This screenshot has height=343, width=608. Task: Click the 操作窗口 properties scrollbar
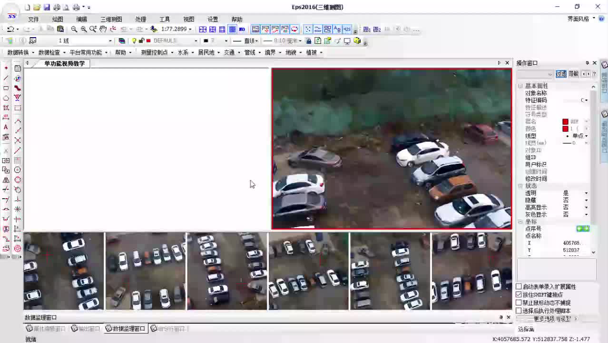pyautogui.click(x=593, y=169)
